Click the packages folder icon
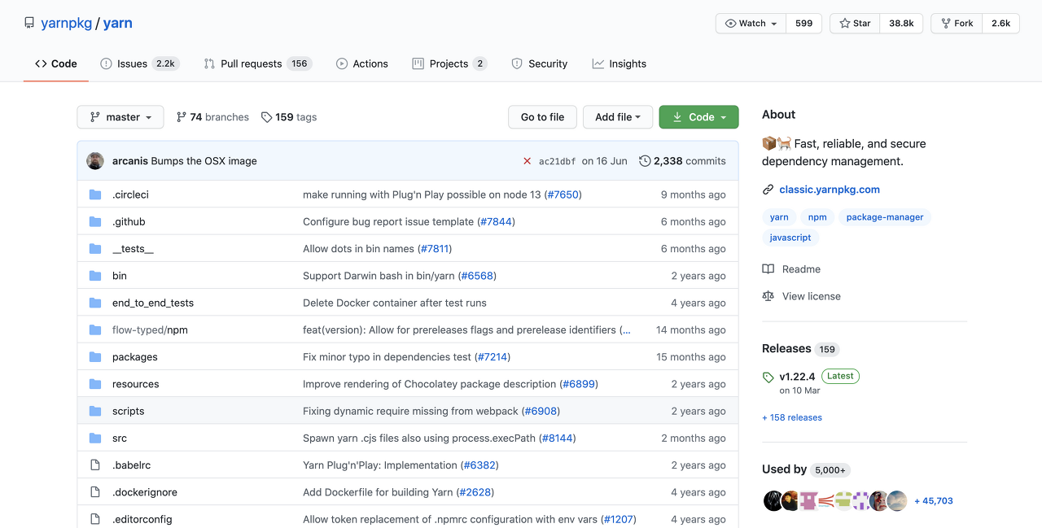1042x528 pixels. 95,356
